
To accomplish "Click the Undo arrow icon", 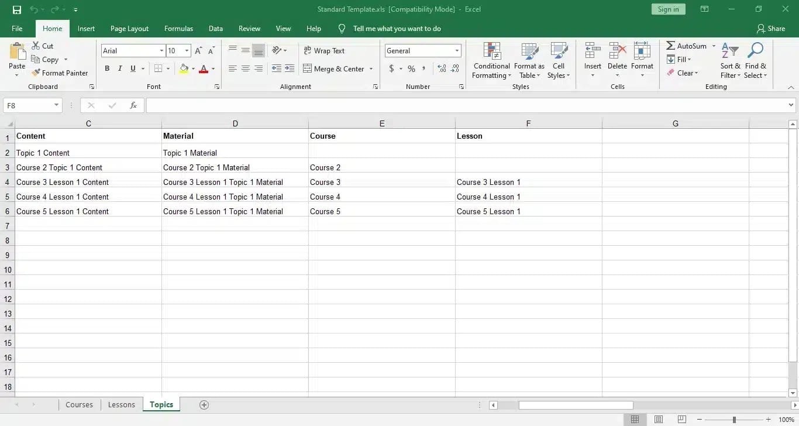I will tap(34, 9).
